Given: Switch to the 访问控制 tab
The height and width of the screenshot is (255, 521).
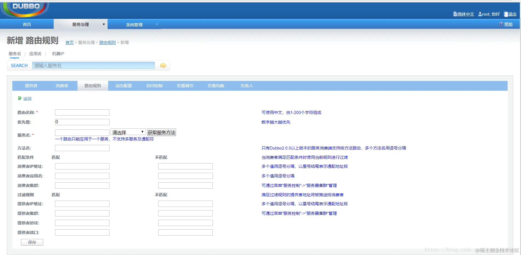Looking at the screenshot, I should [x=154, y=86].
